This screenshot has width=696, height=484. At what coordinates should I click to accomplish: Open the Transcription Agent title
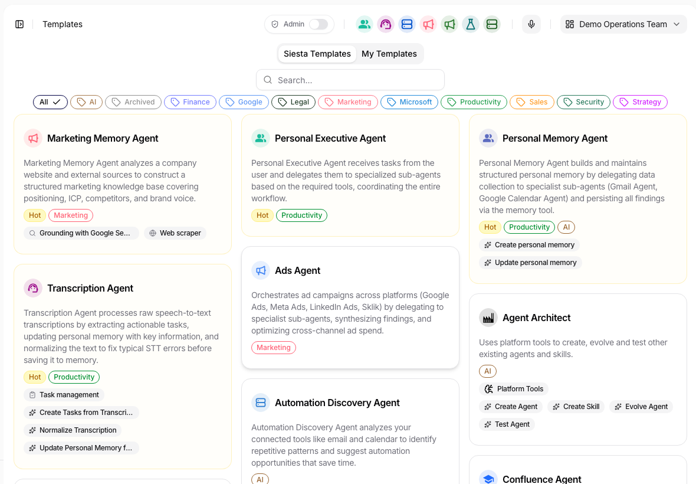[x=90, y=288]
